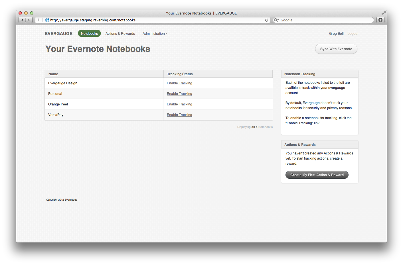Click the Notebook Tracking panel header
The image size is (403, 265).
pyautogui.click(x=320, y=74)
